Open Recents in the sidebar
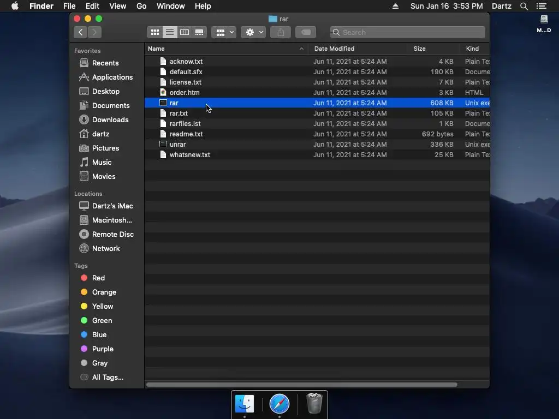The width and height of the screenshot is (559, 419). coord(105,63)
